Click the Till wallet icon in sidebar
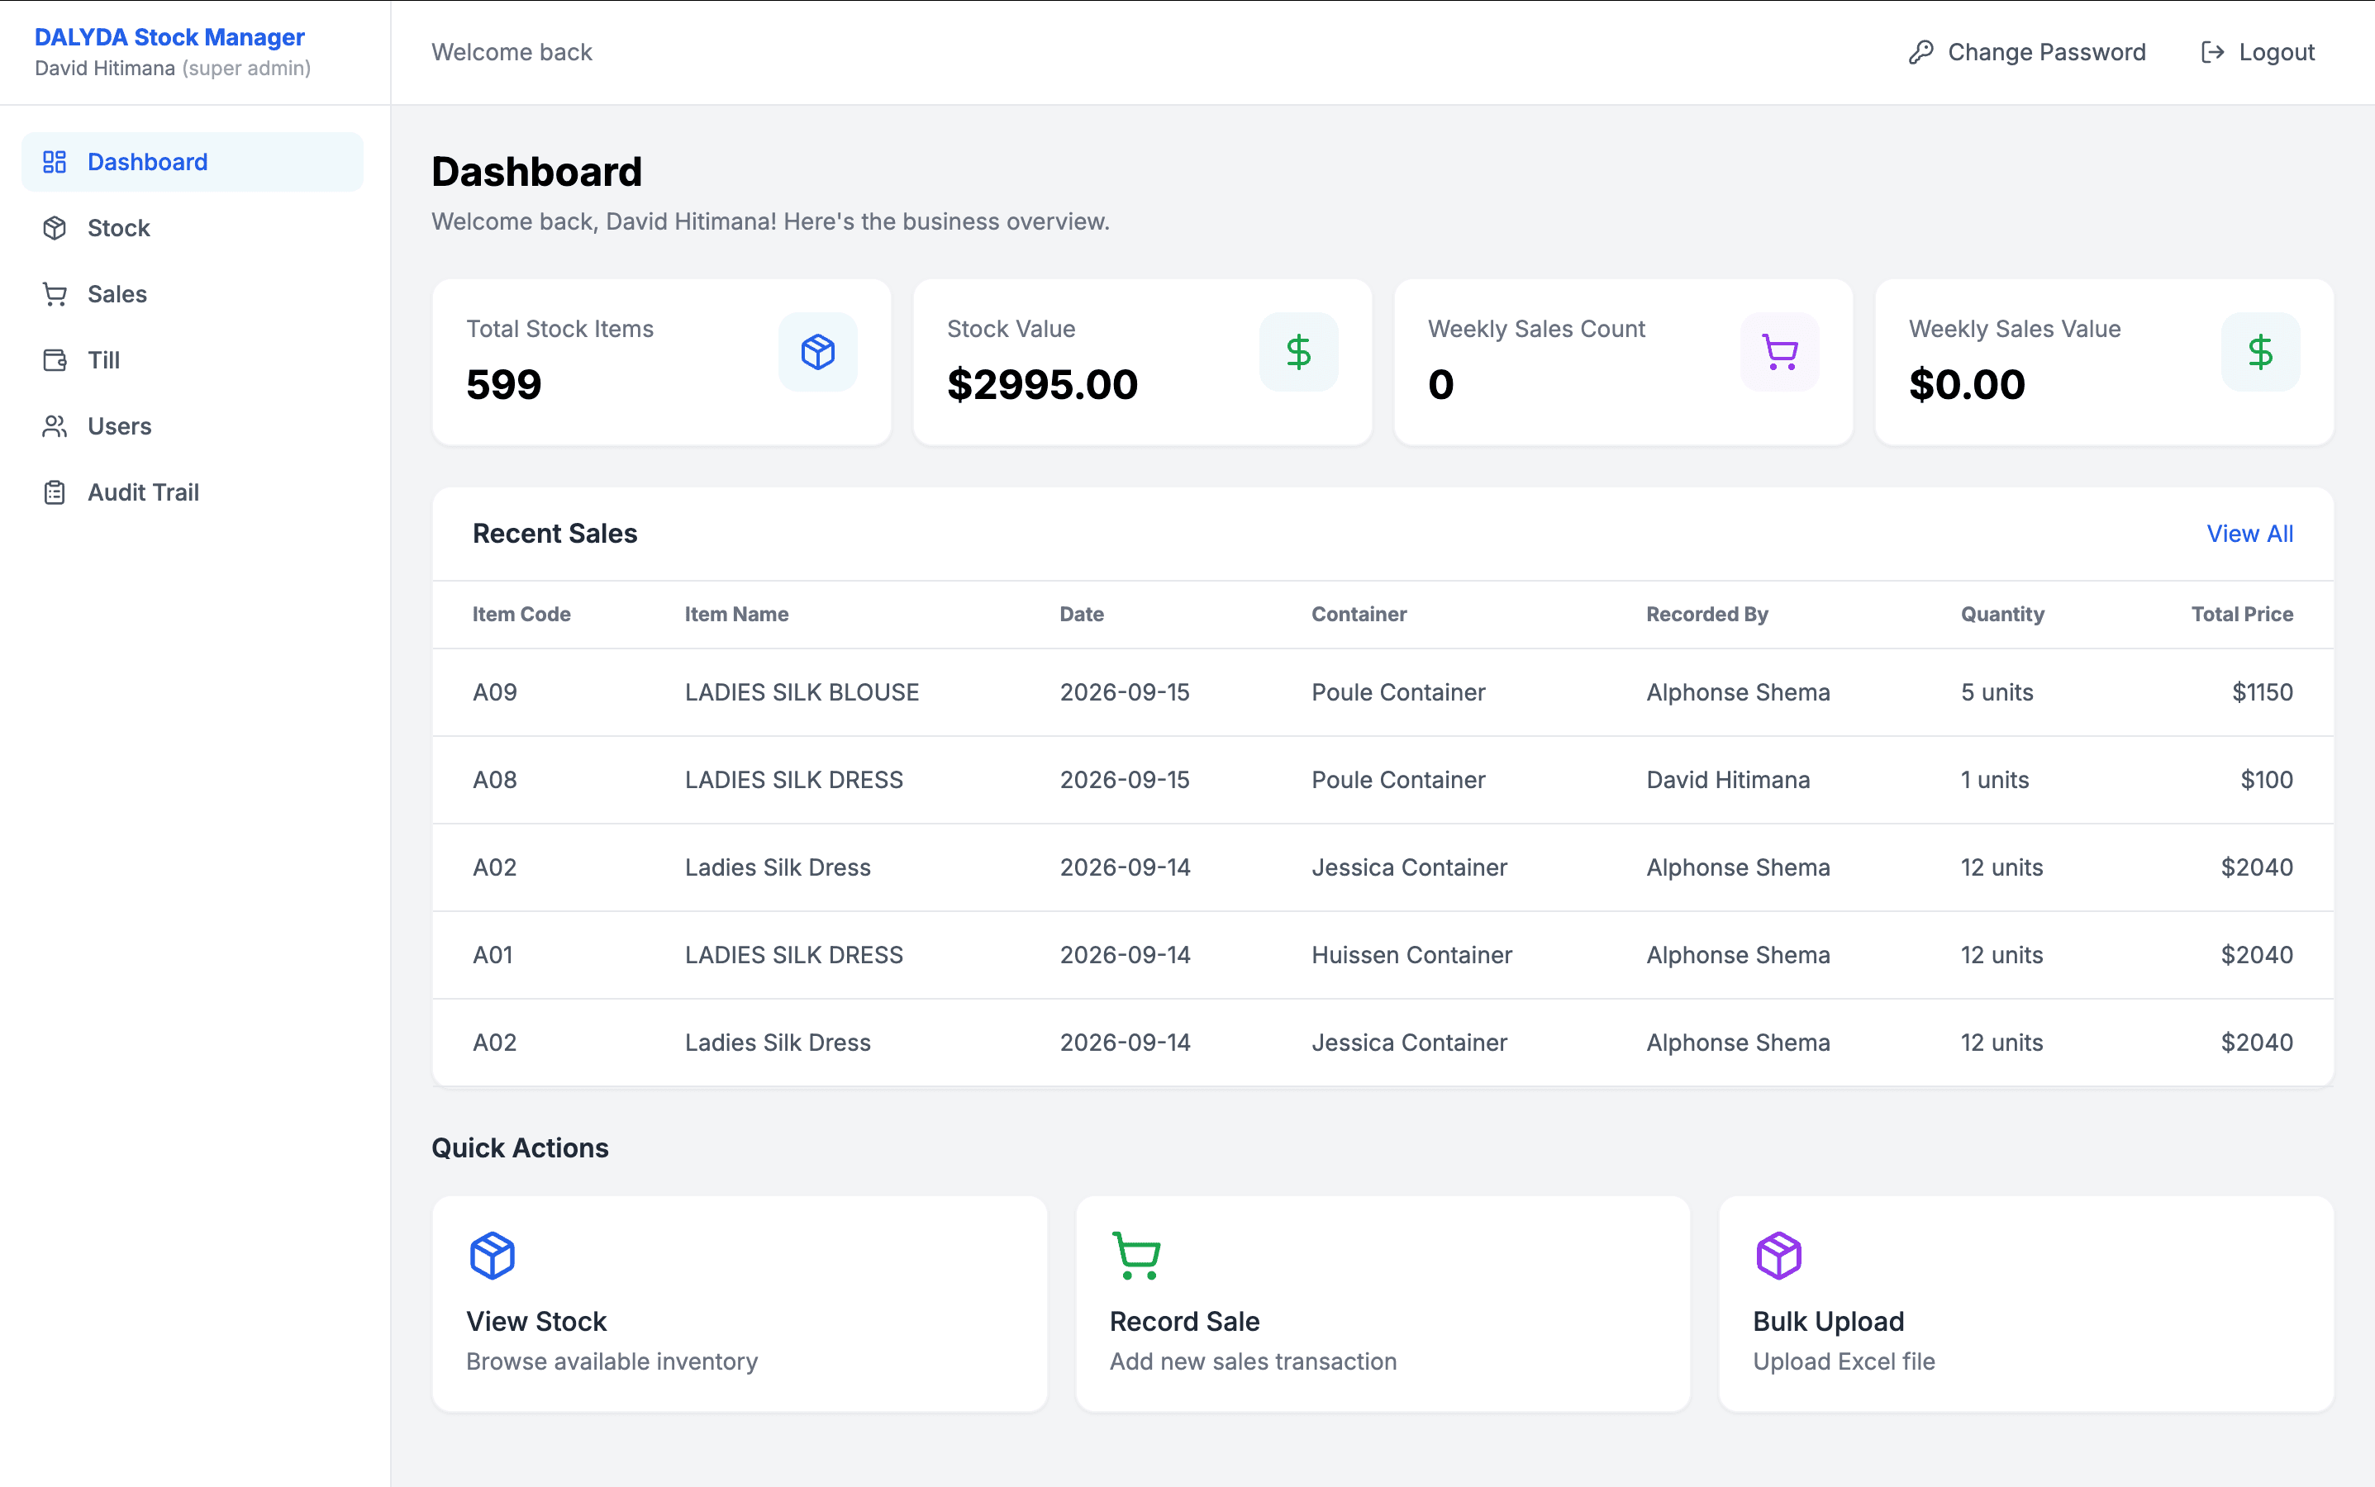 click(54, 360)
